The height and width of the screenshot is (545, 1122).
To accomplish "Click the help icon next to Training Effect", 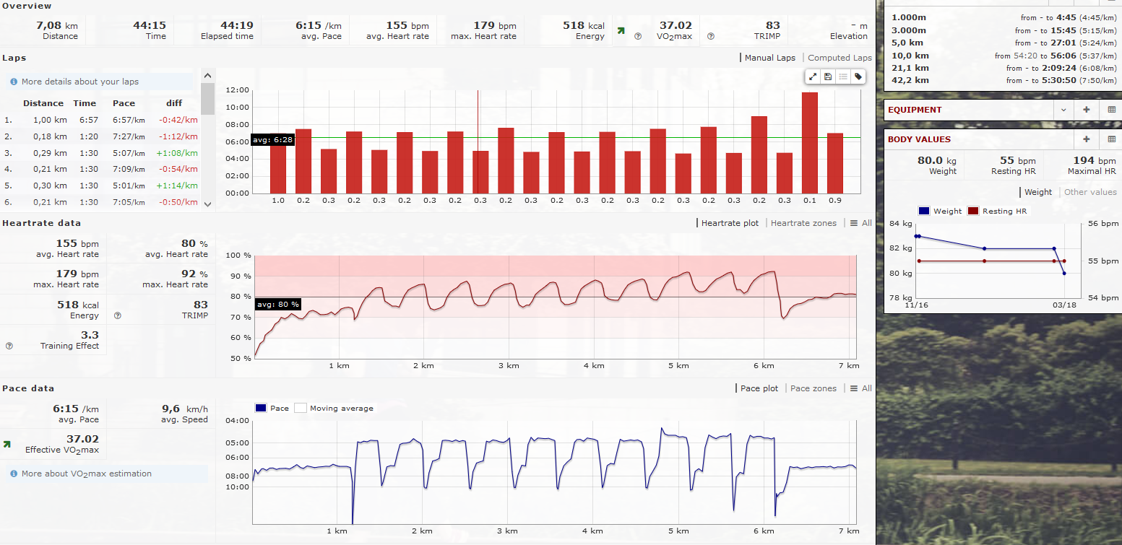I will tap(9, 346).
